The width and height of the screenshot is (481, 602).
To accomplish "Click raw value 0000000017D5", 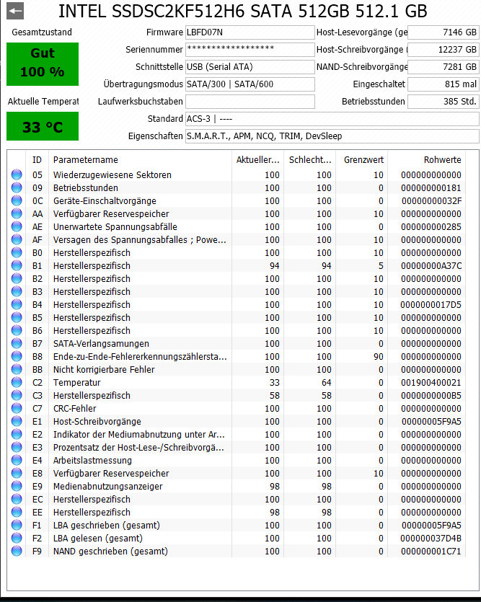I will pos(431,304).
